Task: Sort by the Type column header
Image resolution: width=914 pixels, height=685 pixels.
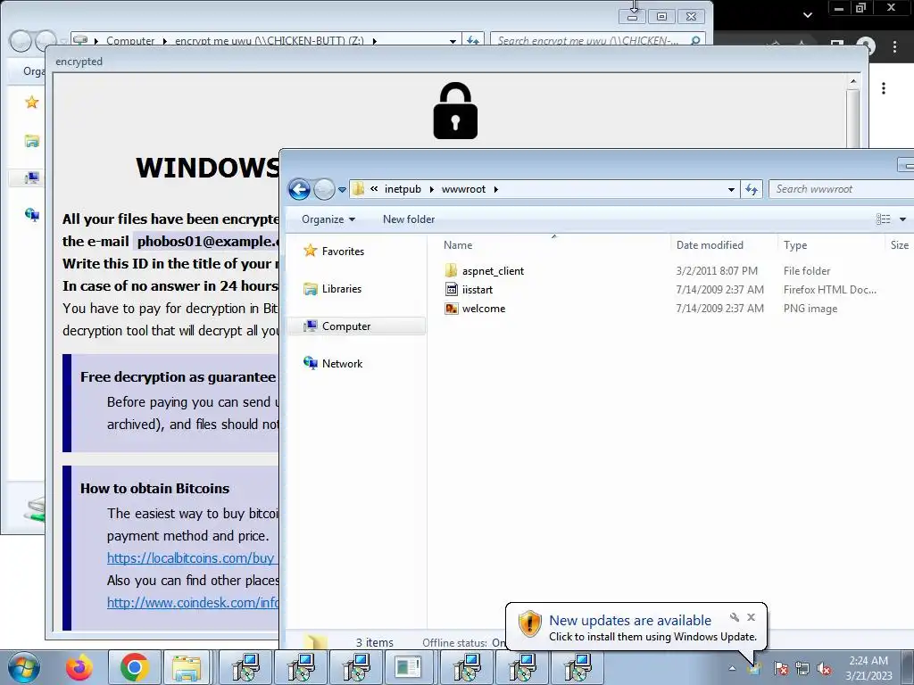Action: [831, 245]
